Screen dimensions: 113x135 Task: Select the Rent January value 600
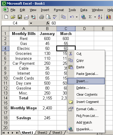pos(47,38)
